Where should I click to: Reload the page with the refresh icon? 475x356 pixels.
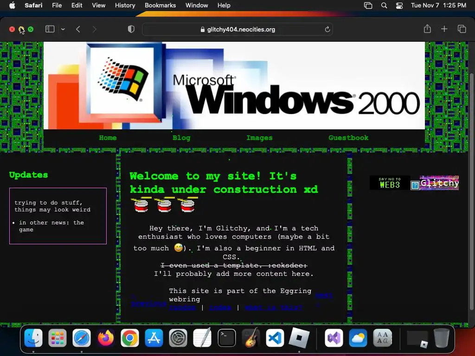click(327, 29)
